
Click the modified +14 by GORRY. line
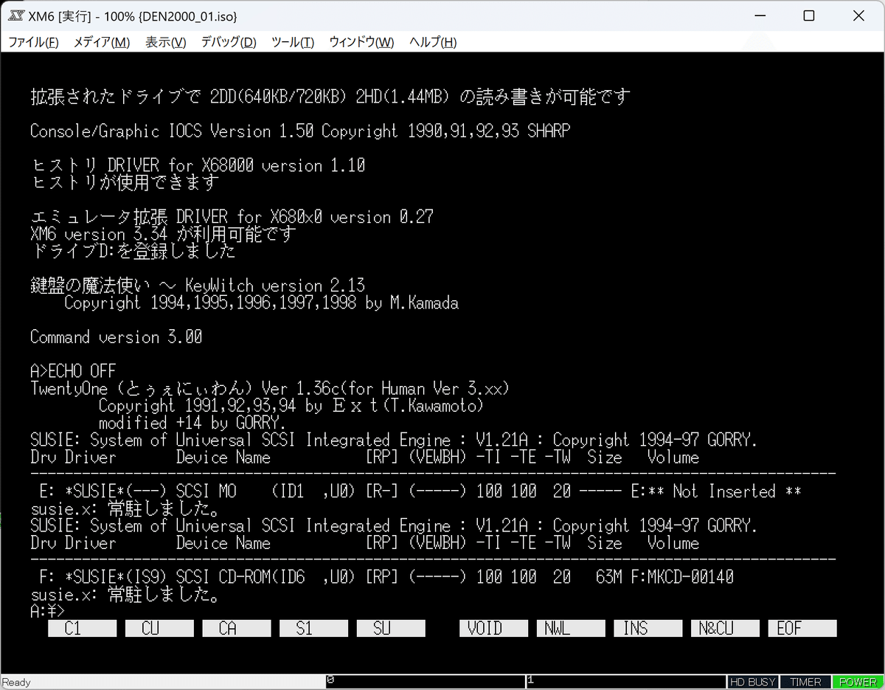[x=192, y=423]
